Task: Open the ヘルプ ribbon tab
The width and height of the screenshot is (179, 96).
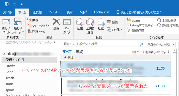Action: pyautogui.click(x=83, y=12)
